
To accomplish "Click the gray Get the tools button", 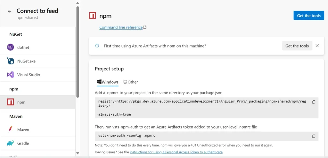I will pos(297,46).
